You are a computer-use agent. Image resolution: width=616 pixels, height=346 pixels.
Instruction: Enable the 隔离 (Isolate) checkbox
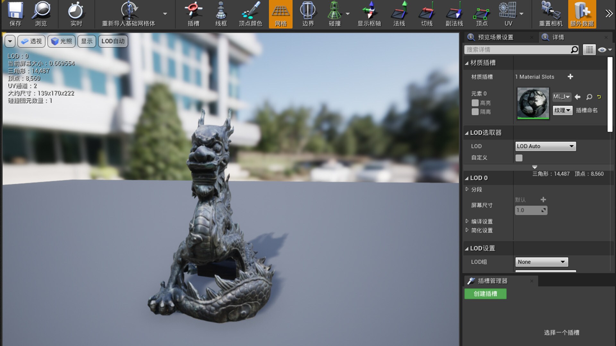point(475,112)
